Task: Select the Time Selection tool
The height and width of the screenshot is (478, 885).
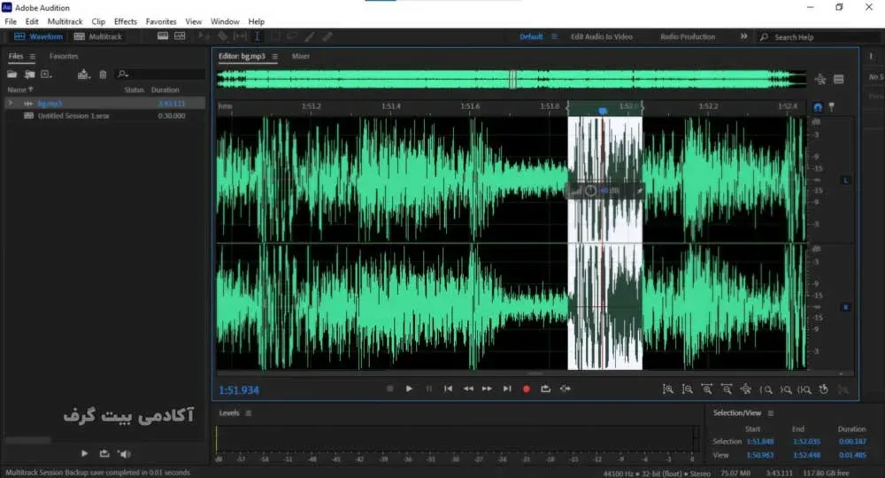Action: [258, 36]
